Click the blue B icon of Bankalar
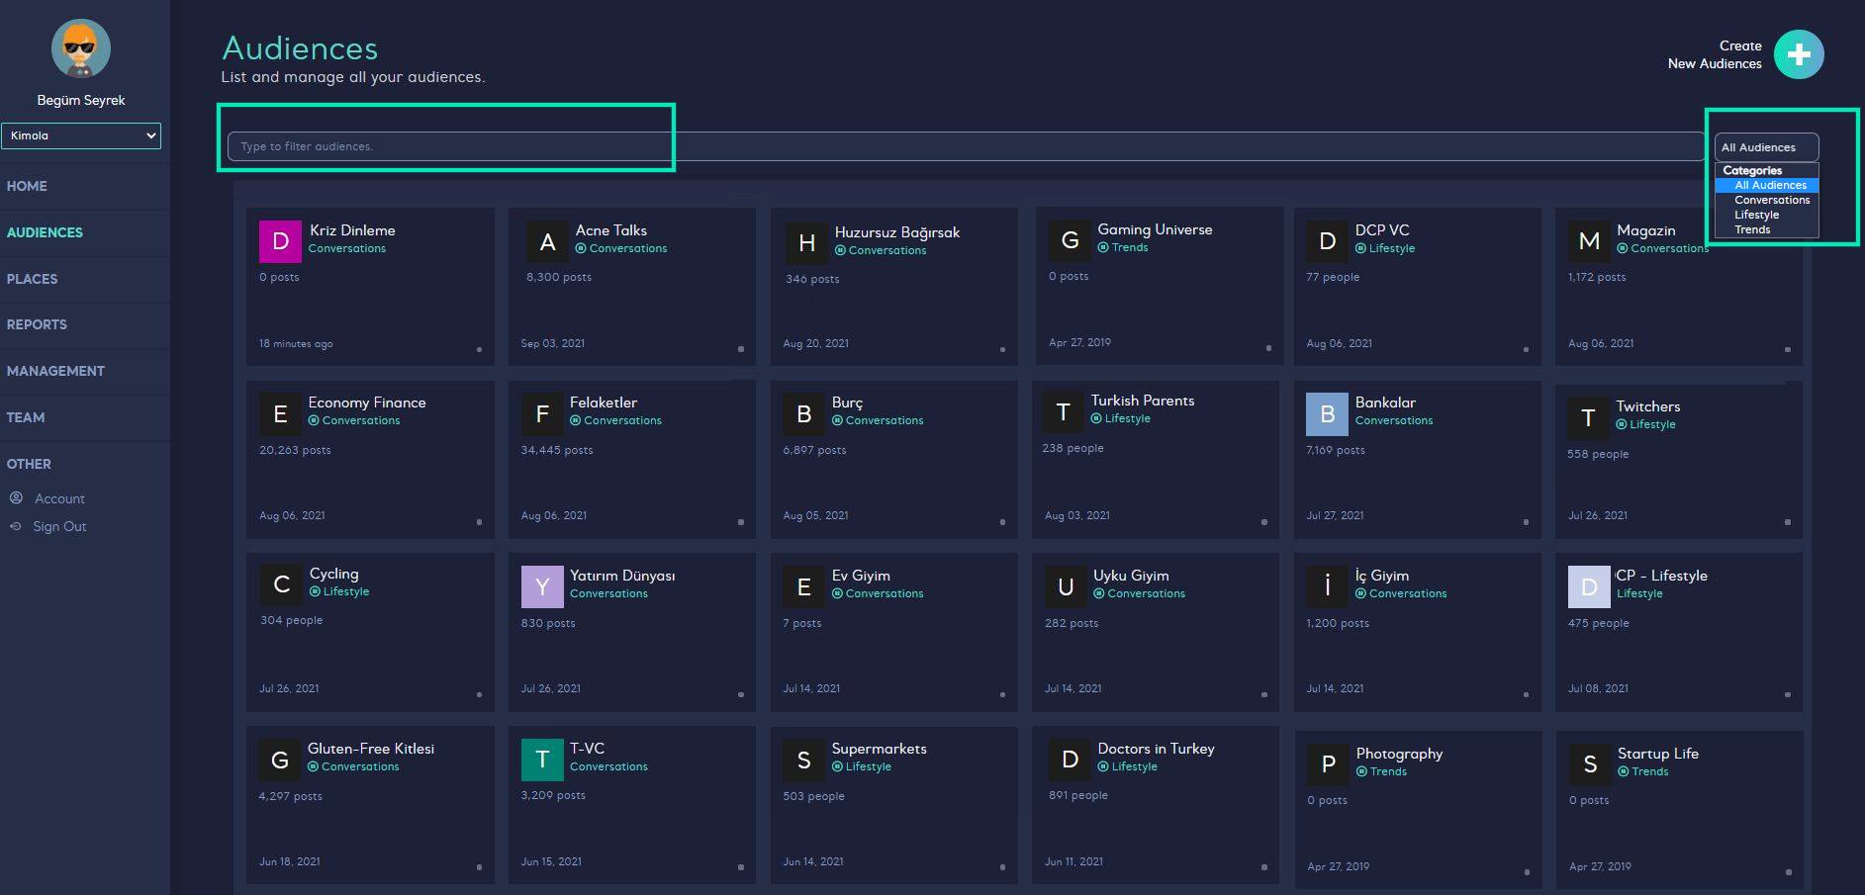Image resolution: width=1865 pixels, height=895 pixels. tap(1327, 414)
